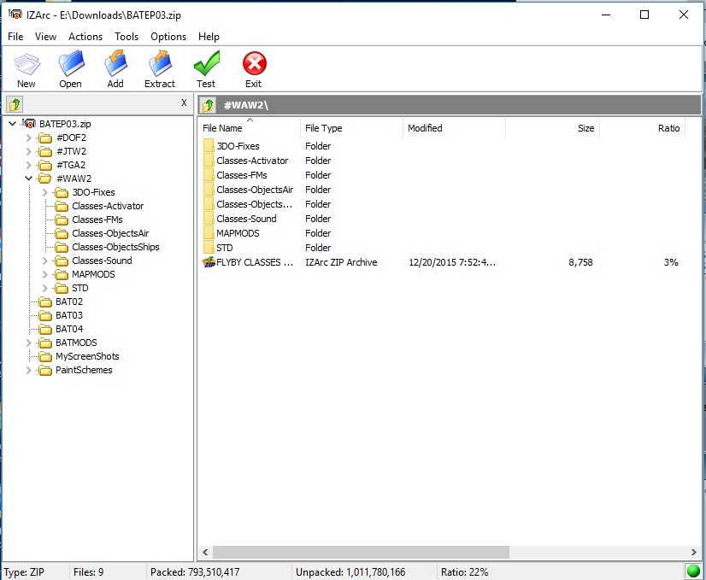Expand the STD tree node
The height and width of the screenshot is (580, 706).
point(45,288)
